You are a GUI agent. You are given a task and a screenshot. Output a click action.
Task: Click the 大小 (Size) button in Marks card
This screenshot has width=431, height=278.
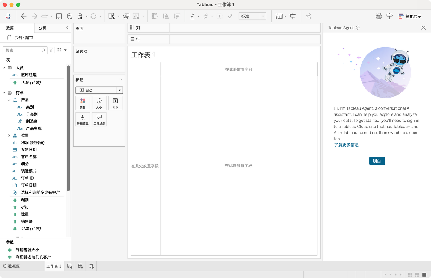tap(99, 103)
